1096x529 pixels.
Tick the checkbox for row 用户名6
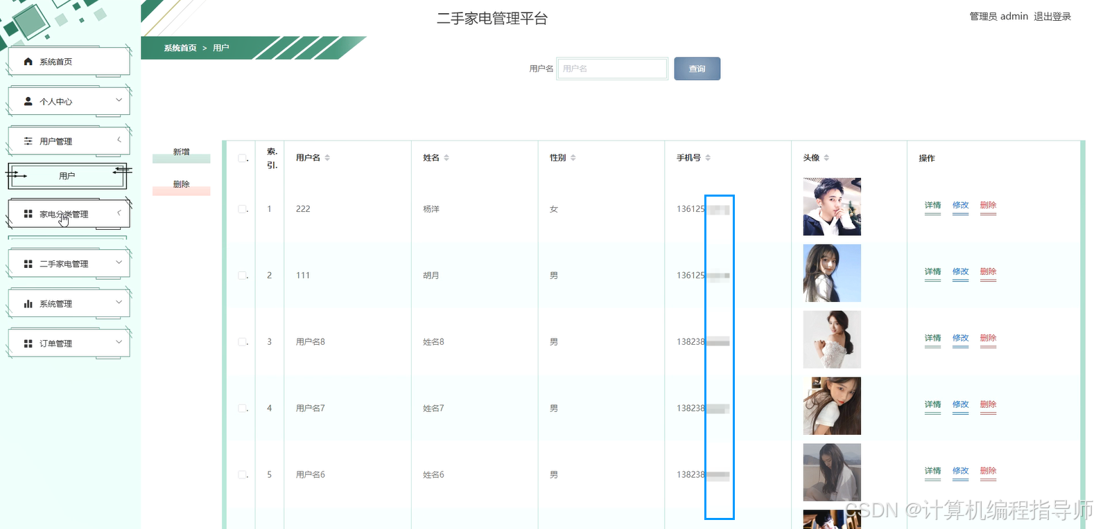pyautogui.click(x=242, y=474)
